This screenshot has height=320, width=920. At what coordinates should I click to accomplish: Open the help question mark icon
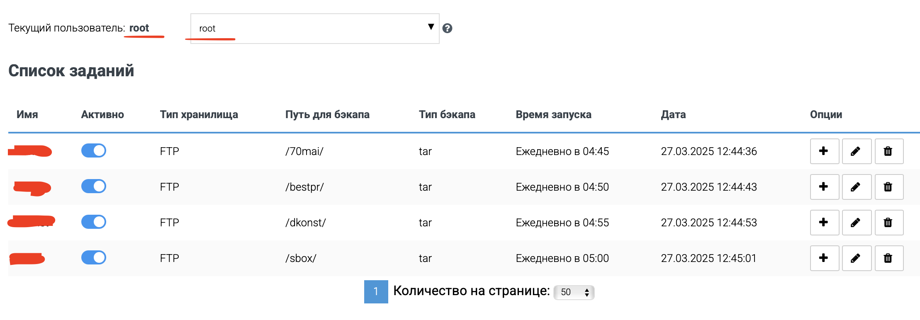[447, 28]
